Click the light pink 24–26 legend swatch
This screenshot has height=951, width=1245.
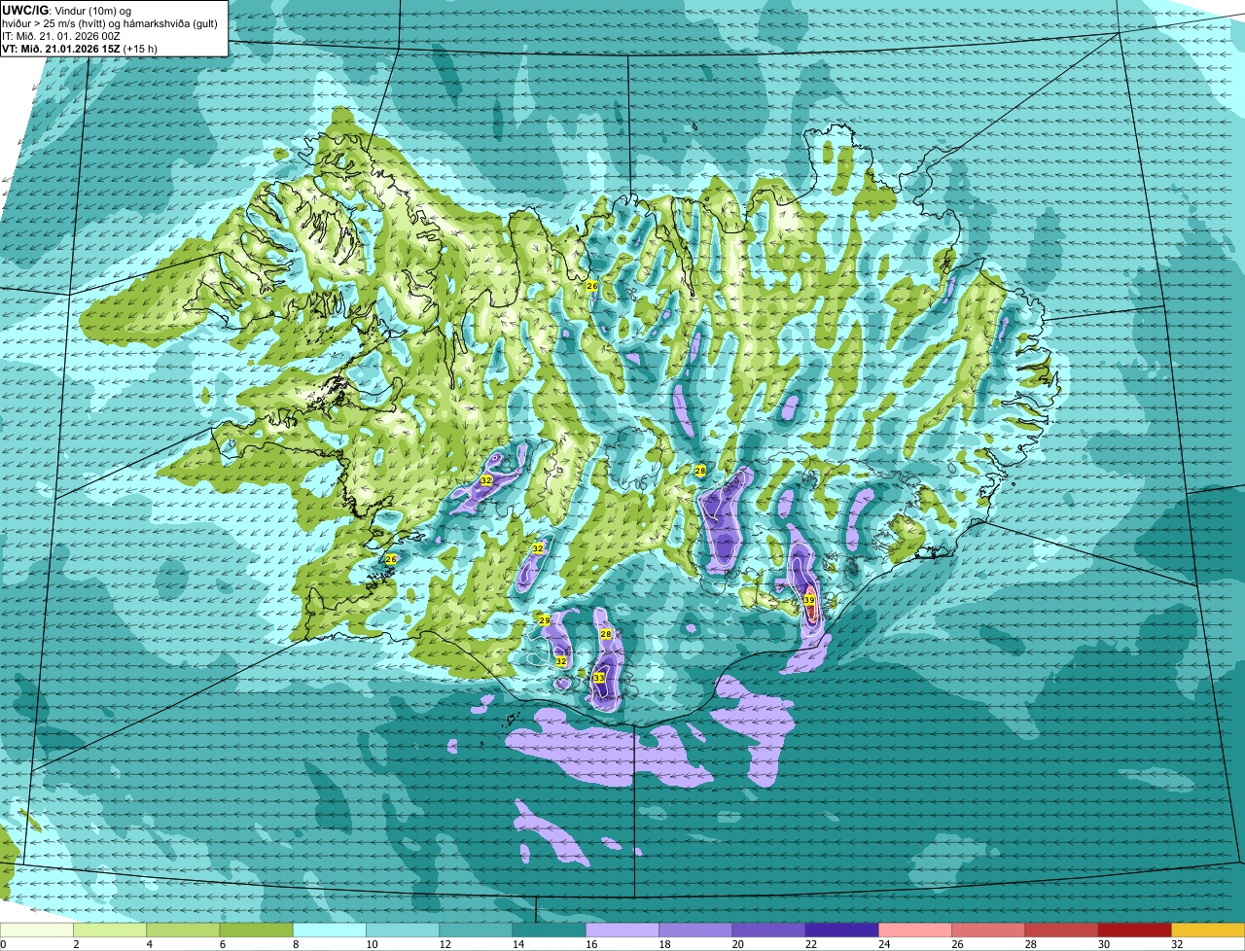tap(915, 931)
